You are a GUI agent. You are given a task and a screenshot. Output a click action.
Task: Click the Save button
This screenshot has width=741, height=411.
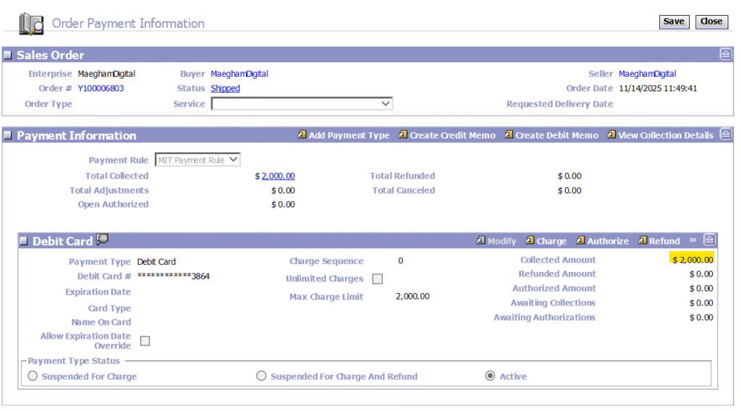tap(674, 22)
